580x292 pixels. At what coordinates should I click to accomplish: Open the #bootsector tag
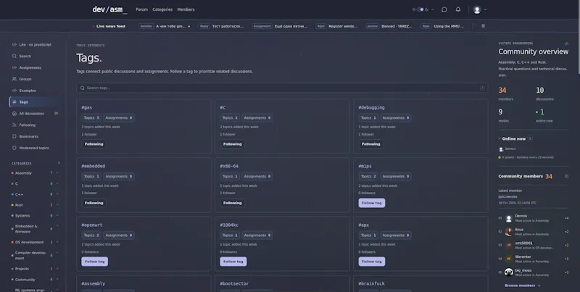coord(234,283)
